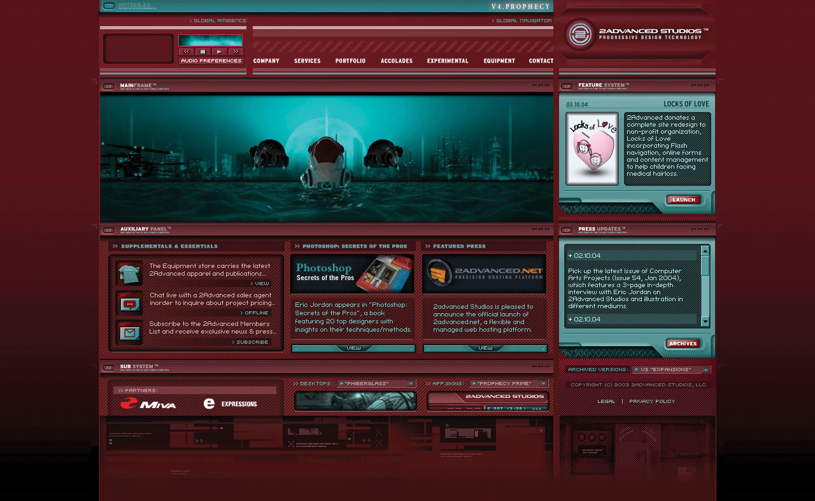Click View button under Featured Press text

tap(485, 348)
